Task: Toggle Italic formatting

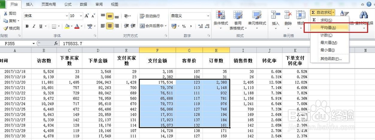Action: pos(34,26)
